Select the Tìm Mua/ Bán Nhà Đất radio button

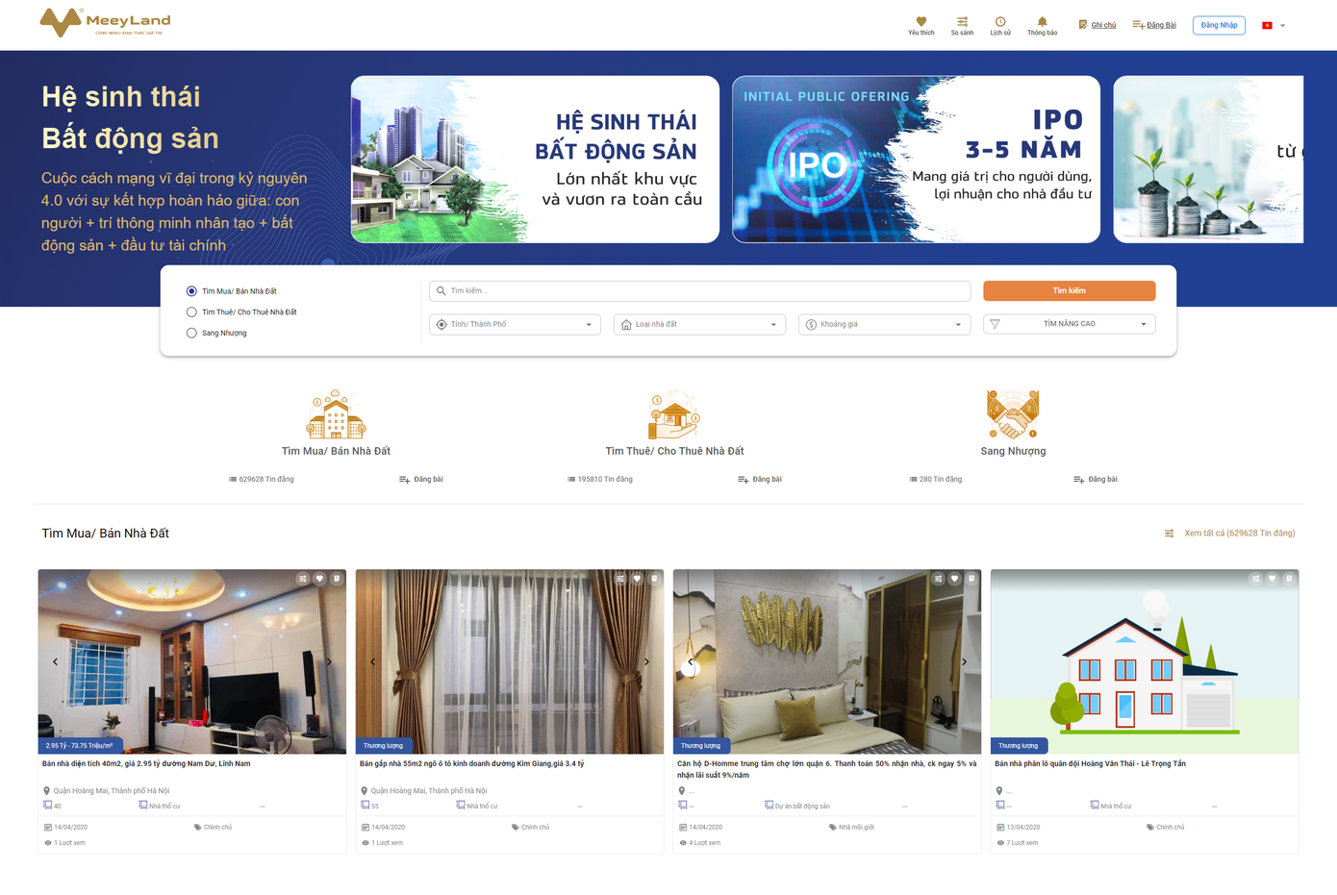pyautogui.click(x=191, y=291)
